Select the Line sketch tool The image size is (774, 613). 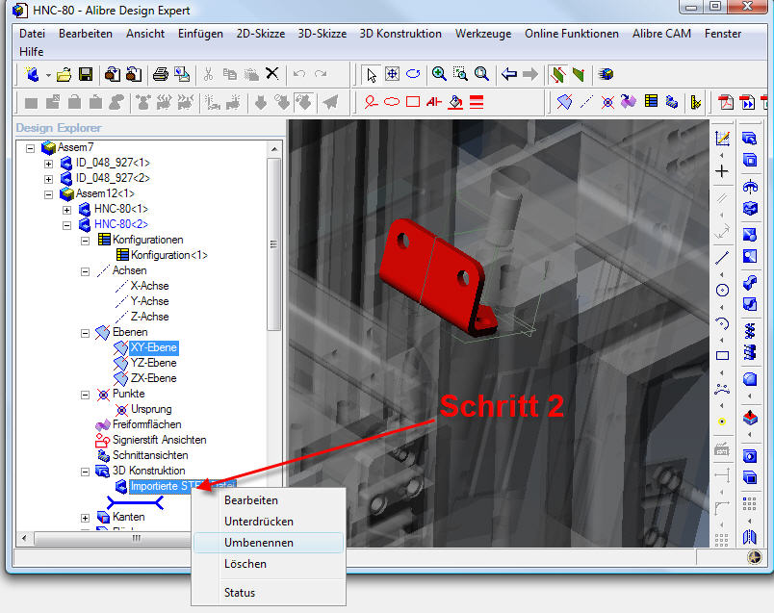tap(722, 258)
